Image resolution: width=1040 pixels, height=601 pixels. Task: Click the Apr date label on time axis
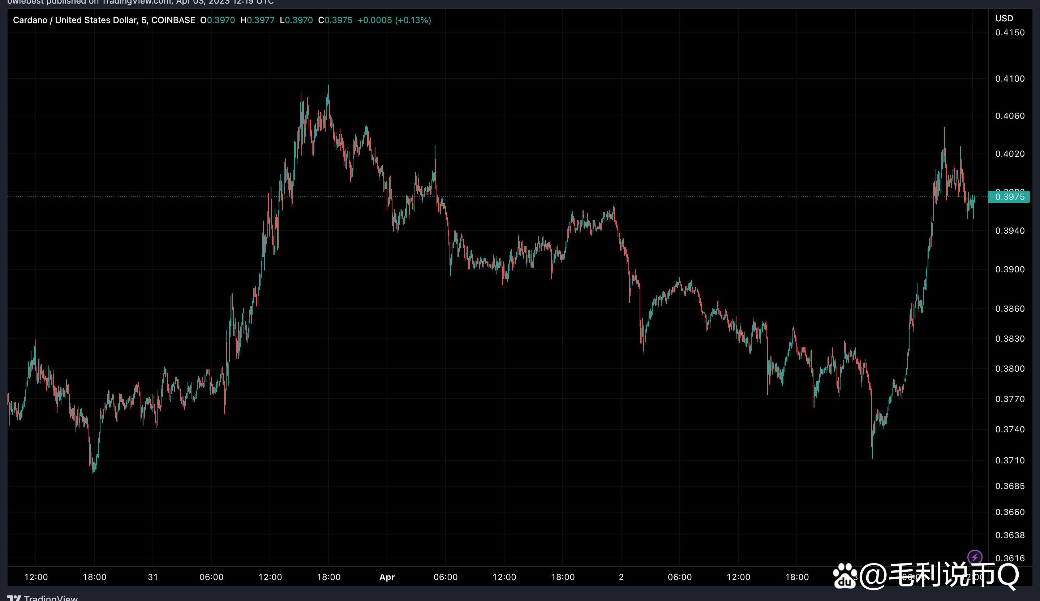tap(387, 577)
